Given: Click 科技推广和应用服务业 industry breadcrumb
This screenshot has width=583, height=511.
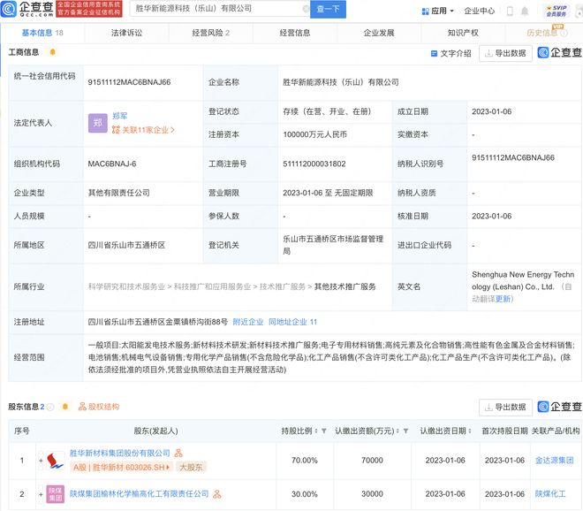Looking at the screenshot, I should tap(212, 286).
